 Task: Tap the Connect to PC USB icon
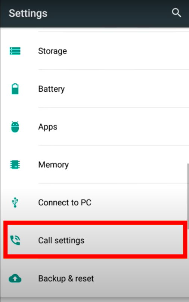pyautogui.click(x=15, y=202)
